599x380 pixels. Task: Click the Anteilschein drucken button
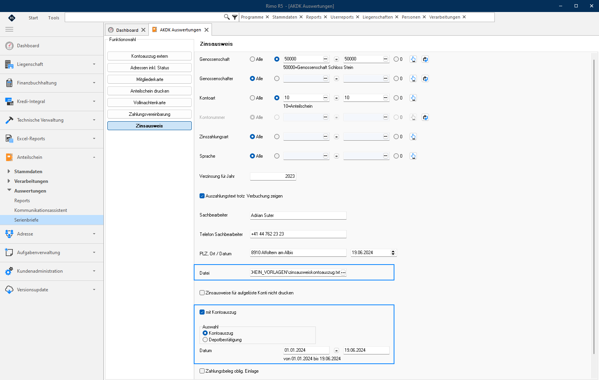tap(150, 91)
